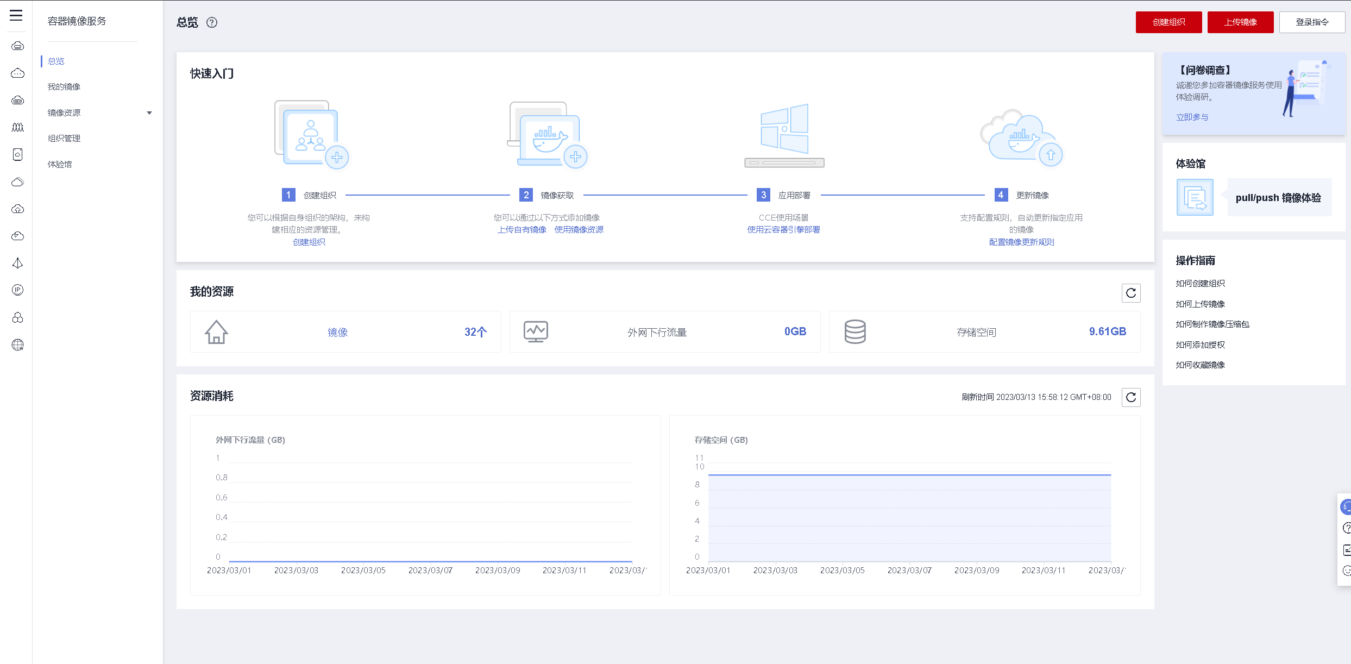The image size is (1351, 664).
Task: Open the 如何制作镜像压缩包 guide
Action: (x=1212, y=324)
